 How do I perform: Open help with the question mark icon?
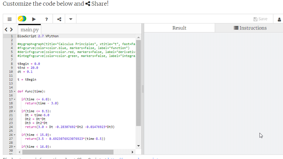46,19
